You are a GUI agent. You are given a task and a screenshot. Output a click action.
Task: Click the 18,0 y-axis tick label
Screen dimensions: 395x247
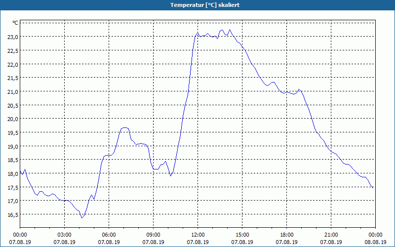pos(12,174)
